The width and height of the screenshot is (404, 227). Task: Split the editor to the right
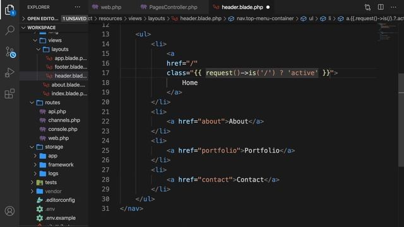381,7
